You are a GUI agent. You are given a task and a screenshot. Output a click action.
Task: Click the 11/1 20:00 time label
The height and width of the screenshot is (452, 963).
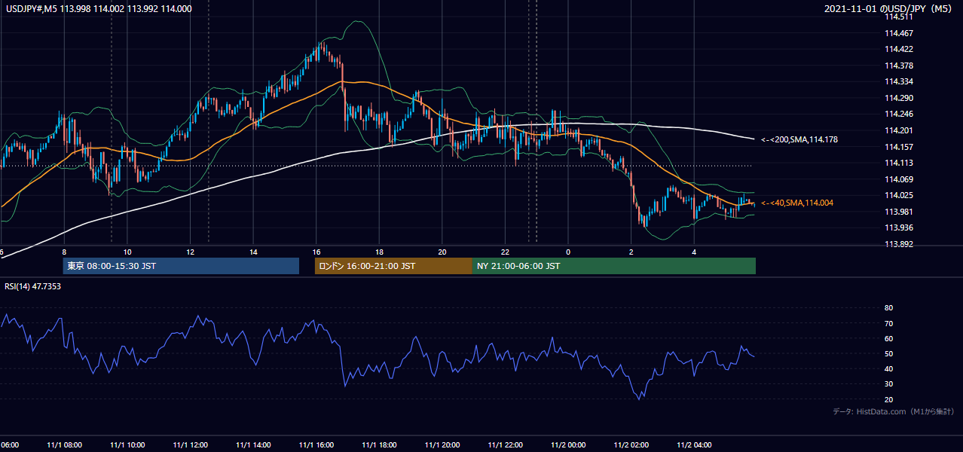point(442,445)
